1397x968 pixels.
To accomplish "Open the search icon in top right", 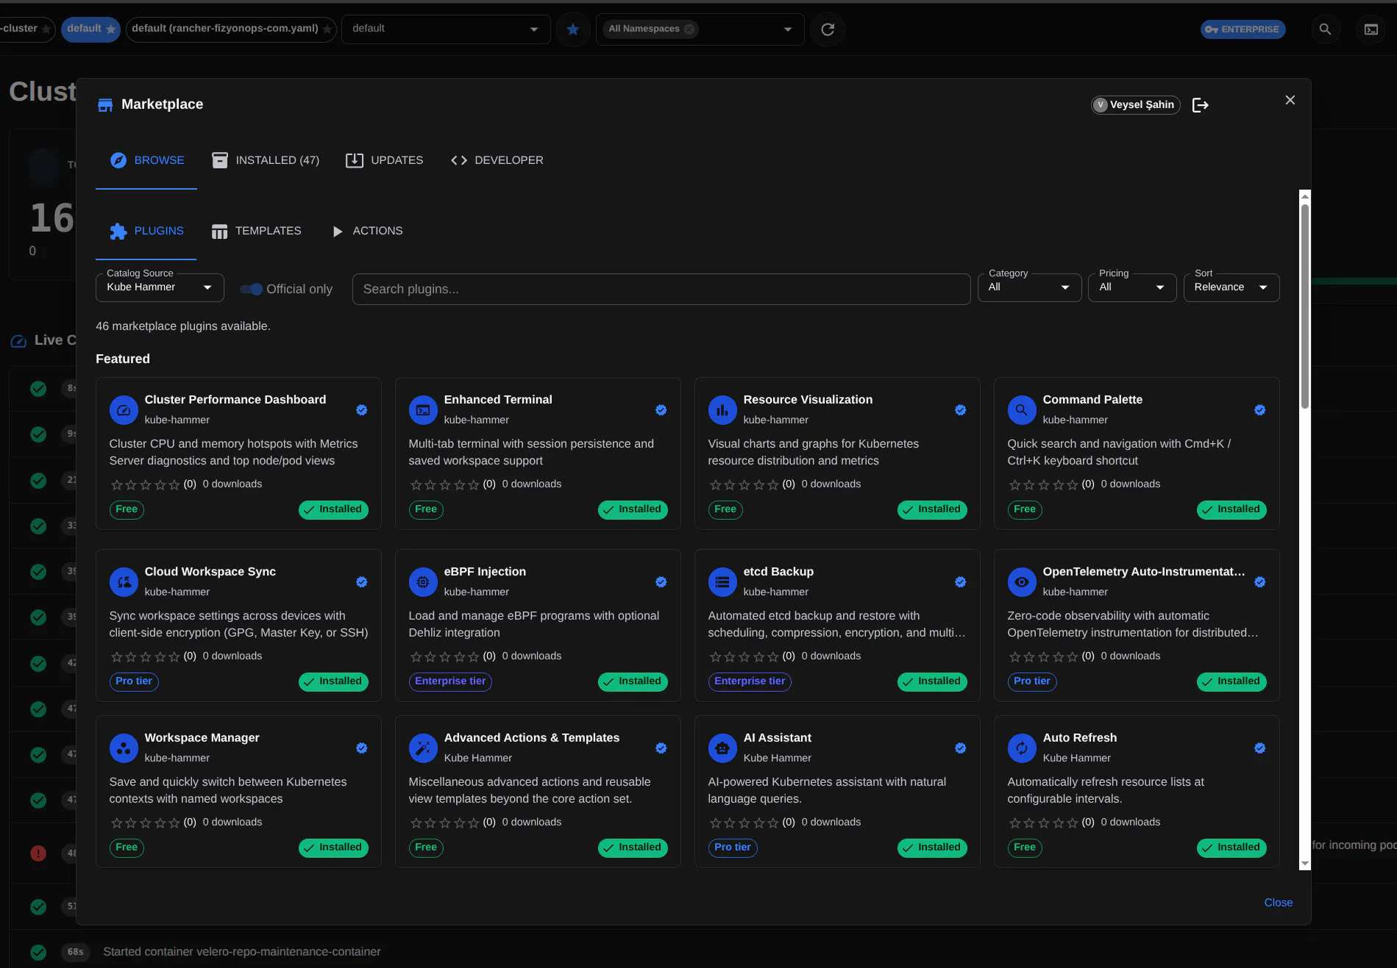I will tap(1325, 29).
